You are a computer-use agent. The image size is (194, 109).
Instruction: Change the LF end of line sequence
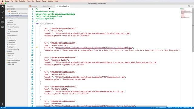(181, 108)
